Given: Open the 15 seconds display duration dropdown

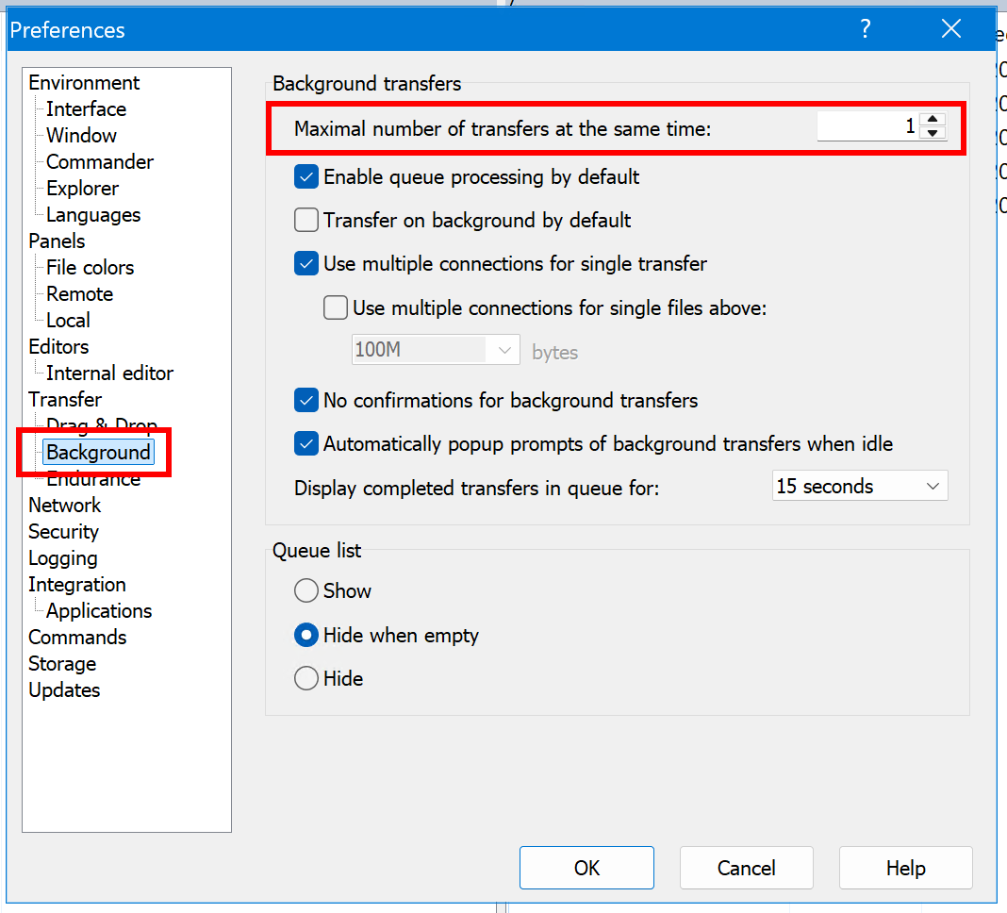Looking at the screenshot, I should pyautogui.click(x=859, y=487).
